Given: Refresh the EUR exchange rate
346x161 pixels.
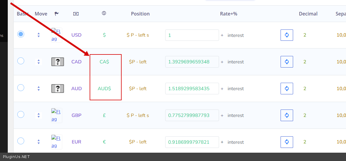Looking at the screenshot, I should point(287,142).
